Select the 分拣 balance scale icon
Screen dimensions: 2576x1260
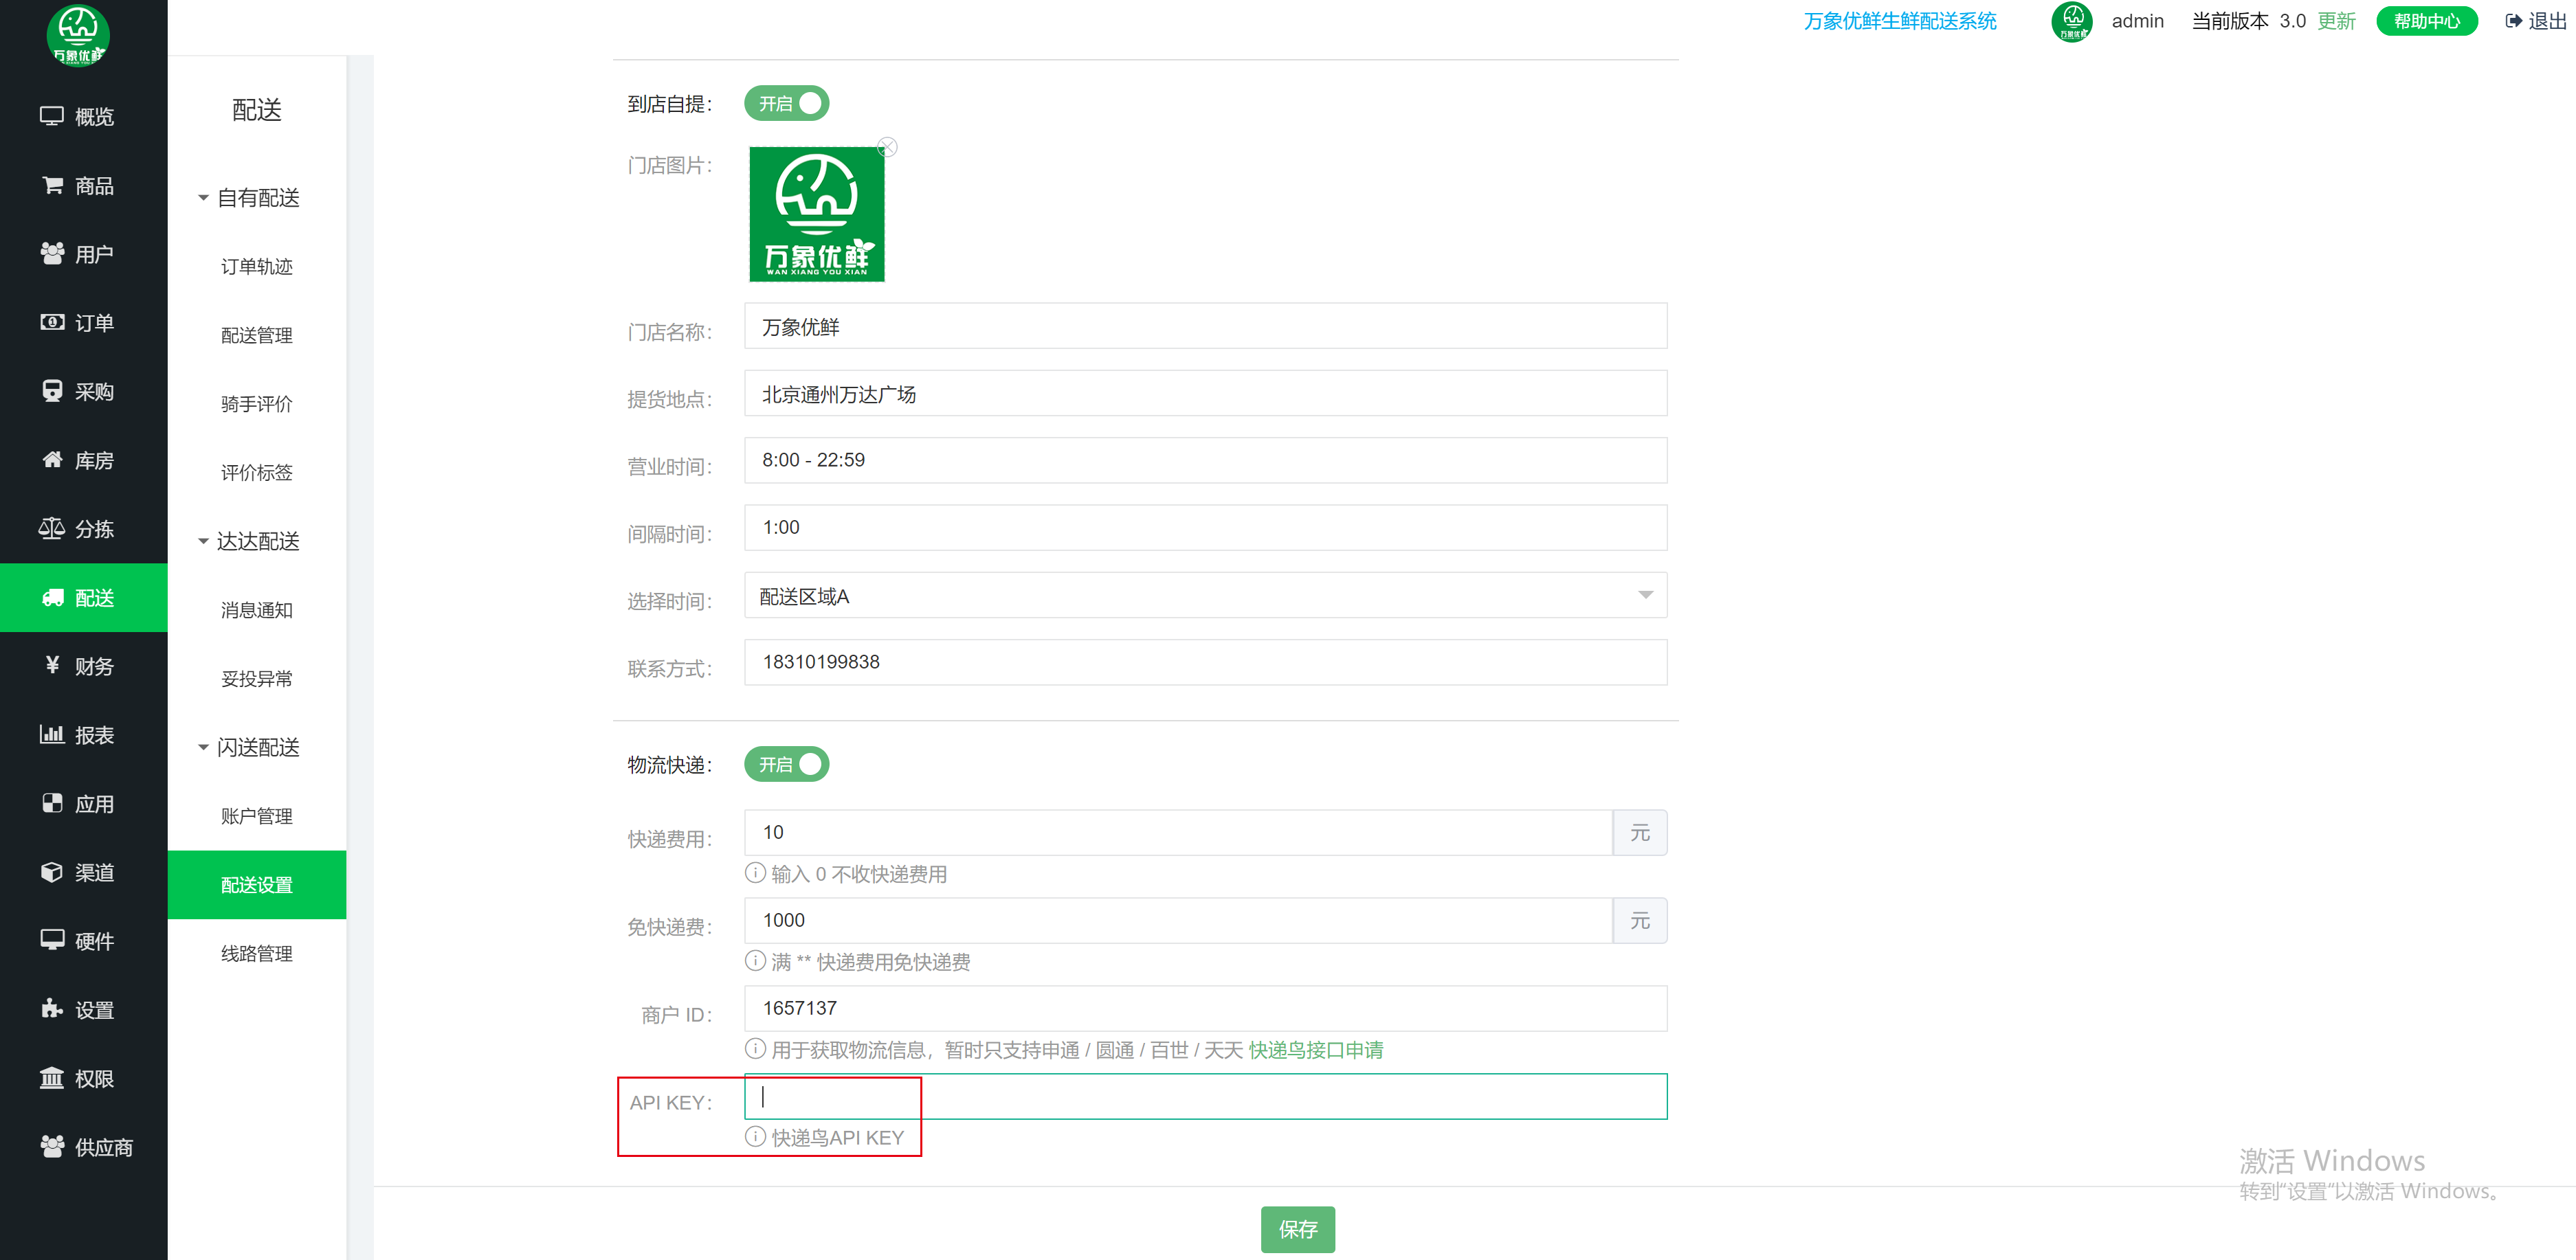(x=52, y=528)
